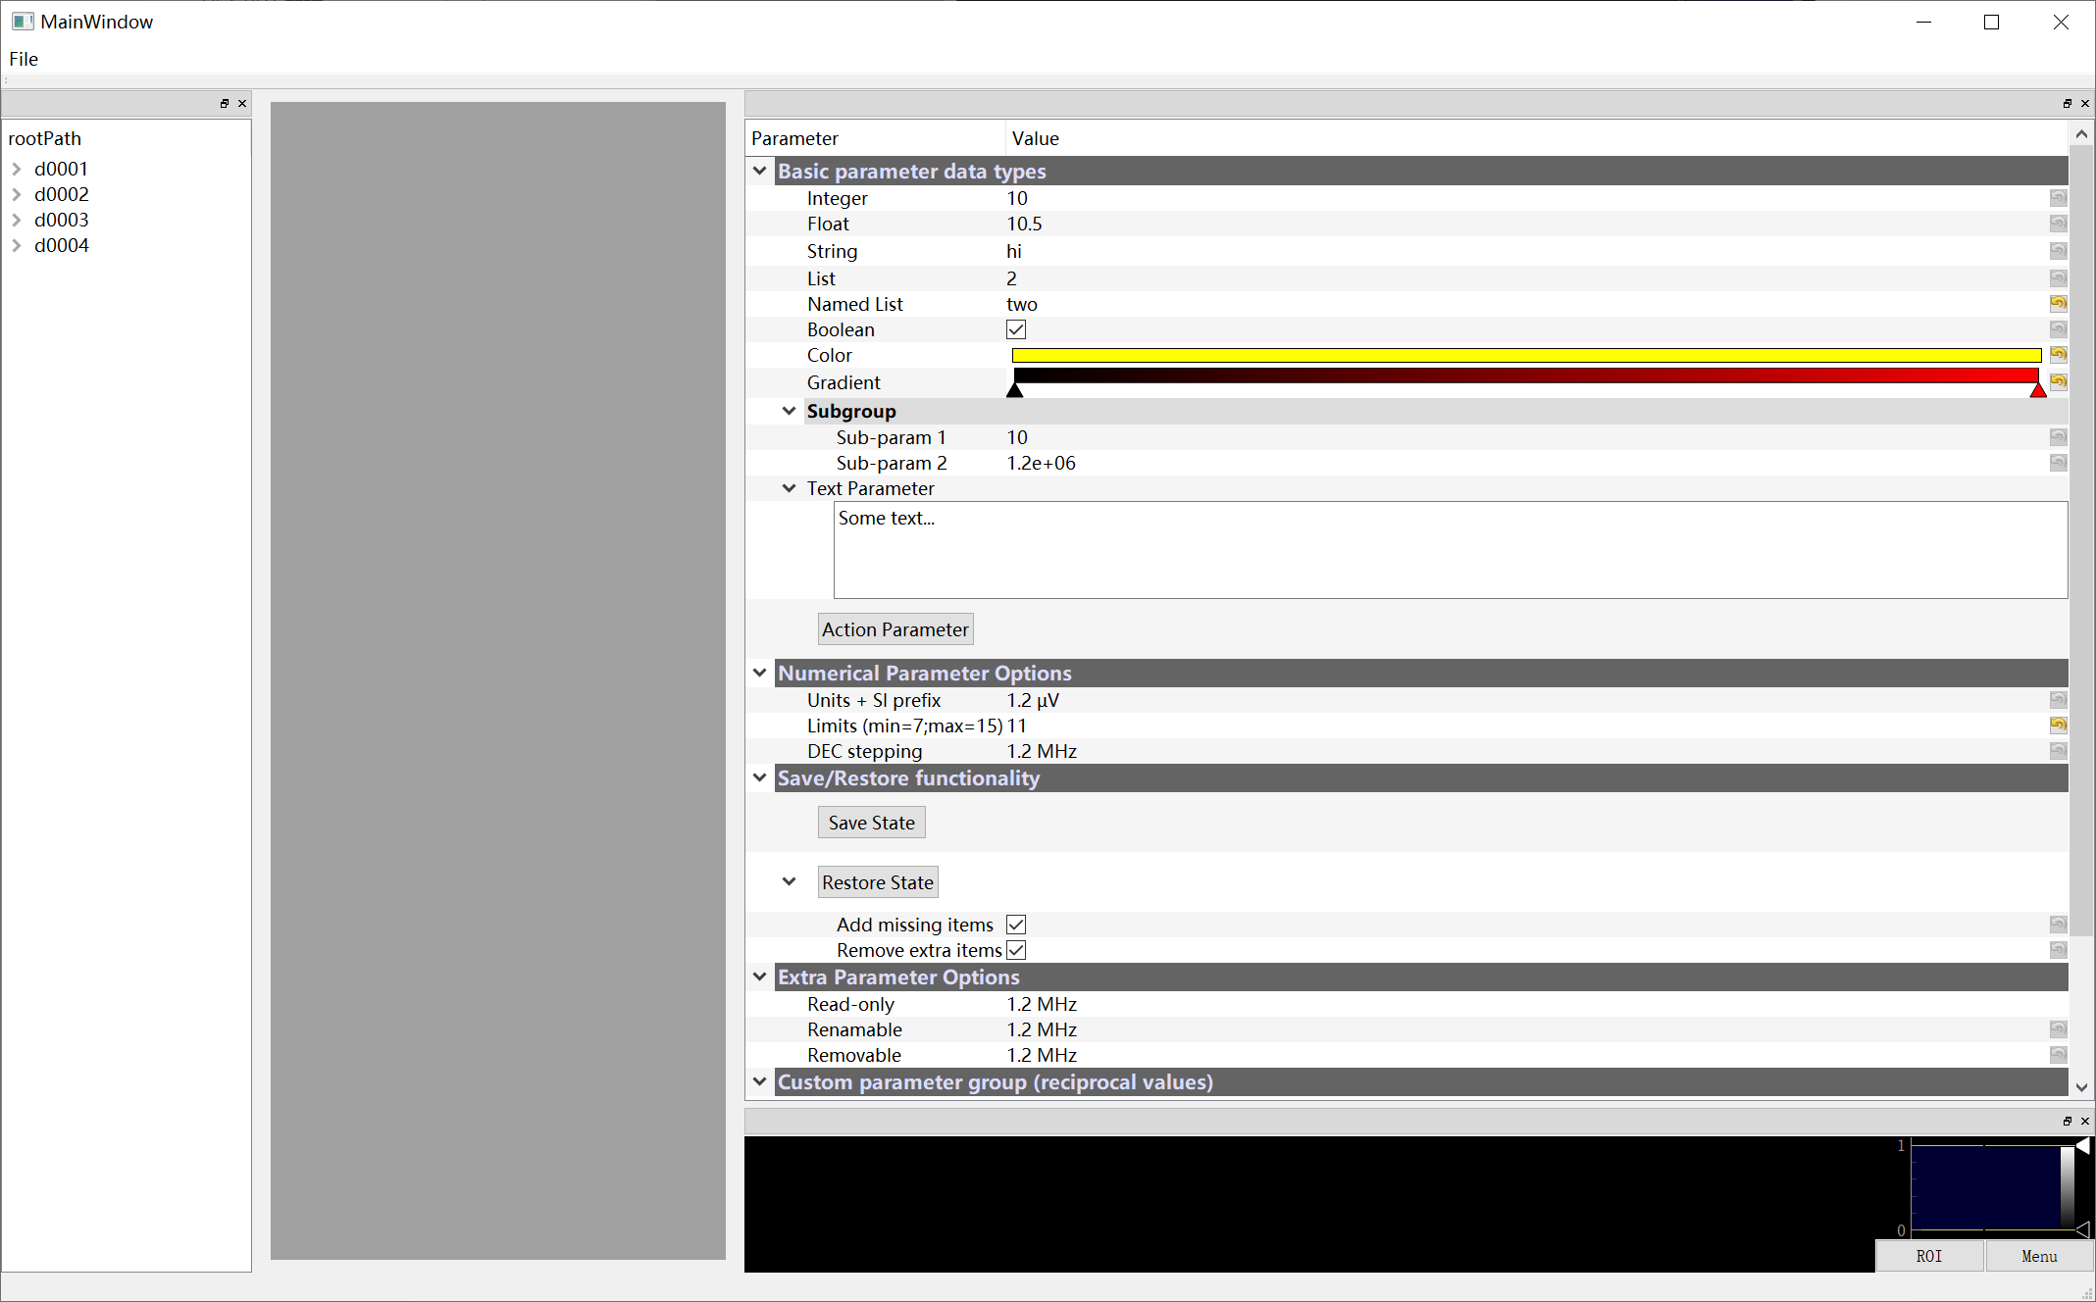The image size is (2096, 1302).
Task: Click the float icon on the parameter tree panel
Action: point(2068,103)
